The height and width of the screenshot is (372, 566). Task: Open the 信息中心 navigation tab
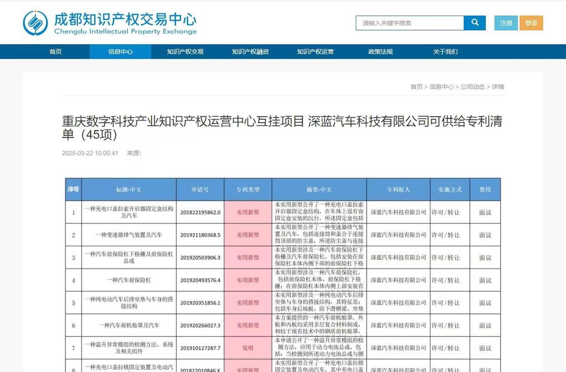[120, 51]
